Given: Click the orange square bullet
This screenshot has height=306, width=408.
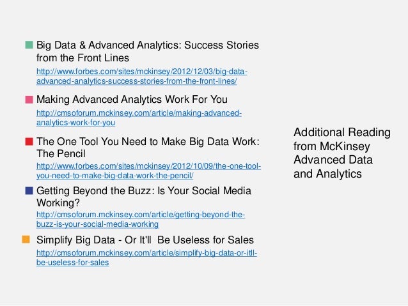Looking at the screenshot, I should point(26,240).
